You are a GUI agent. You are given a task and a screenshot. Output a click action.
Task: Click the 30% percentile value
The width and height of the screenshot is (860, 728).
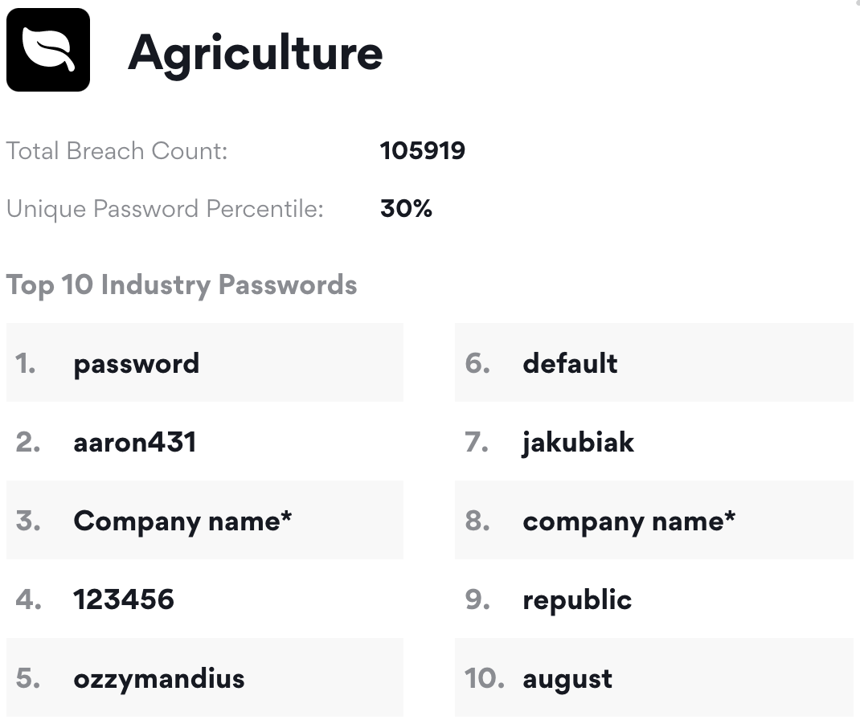406,209
